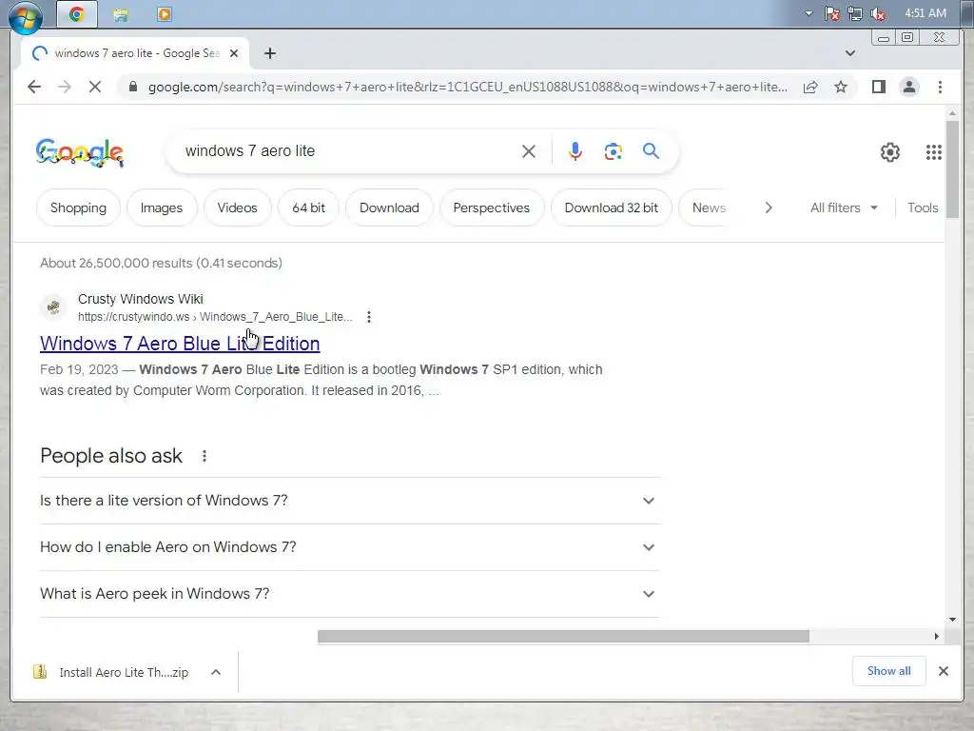Open Google quick settings gear
Screen dimensions: 974x731
pos(890,152)
